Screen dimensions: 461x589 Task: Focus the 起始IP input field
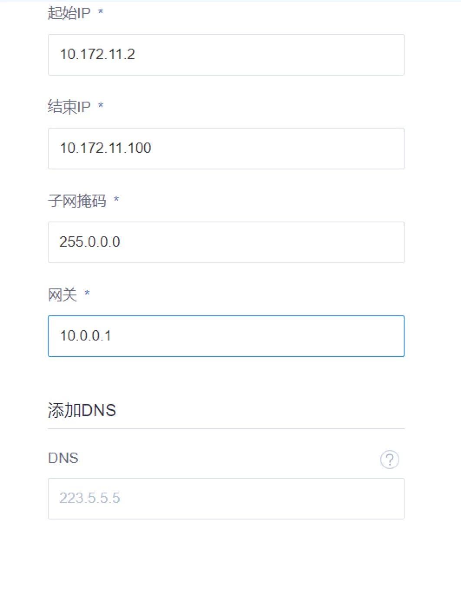point(226,55)
